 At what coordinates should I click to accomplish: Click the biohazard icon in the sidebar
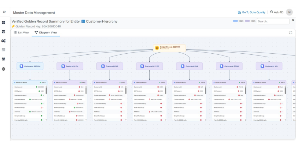[4, 59]
